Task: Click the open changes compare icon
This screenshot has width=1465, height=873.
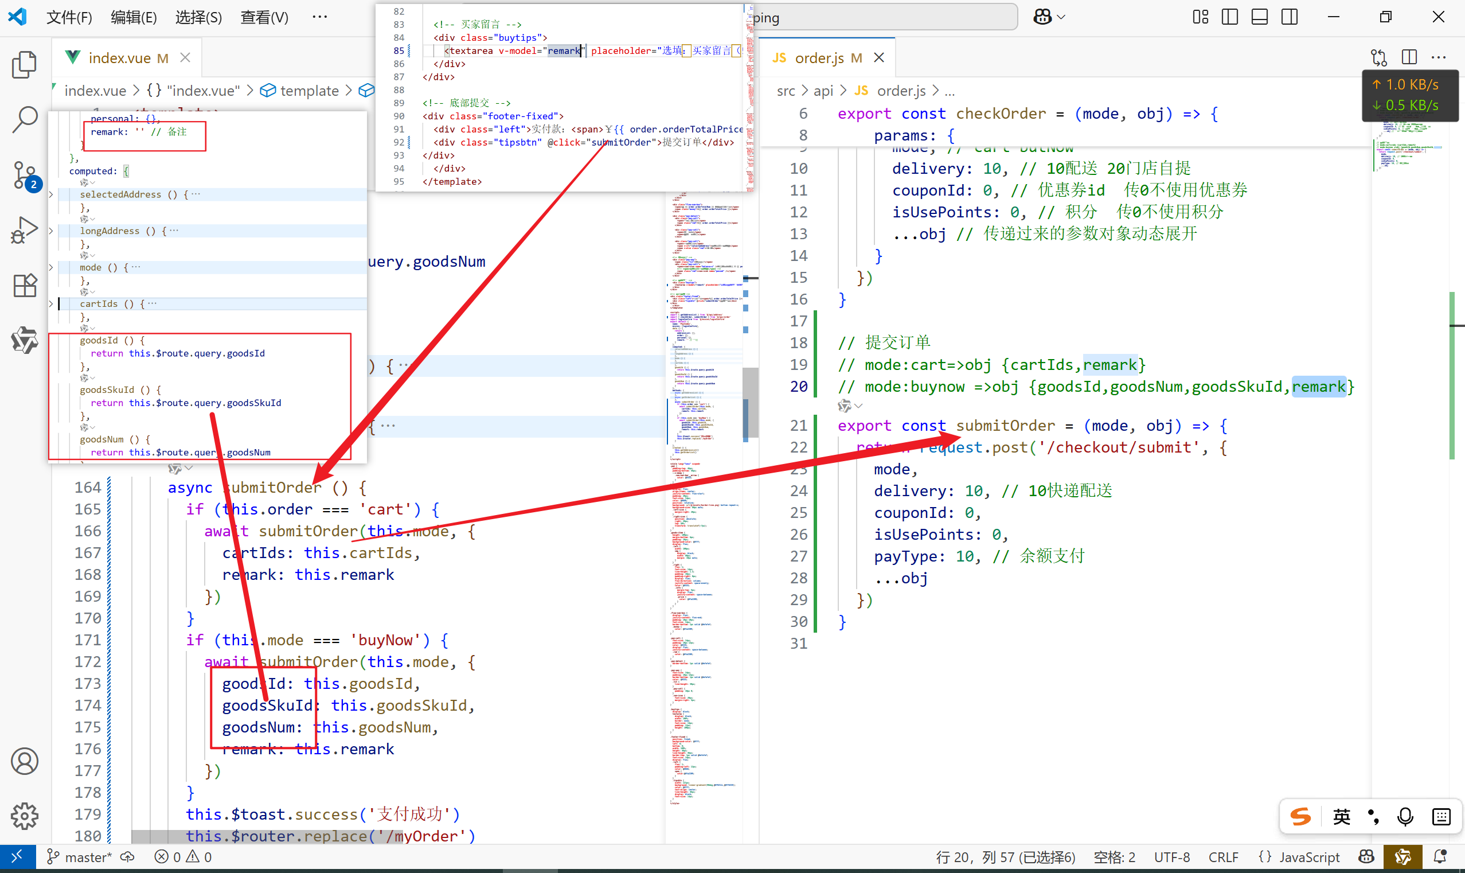Action: pyautogui.click(x=1378, y=58)
